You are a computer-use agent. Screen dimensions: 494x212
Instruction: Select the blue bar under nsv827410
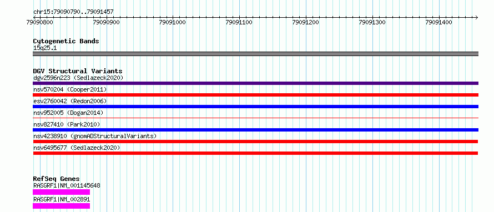255,130
